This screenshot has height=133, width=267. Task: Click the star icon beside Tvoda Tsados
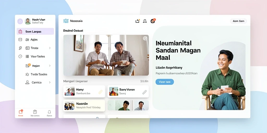(27, 74)
